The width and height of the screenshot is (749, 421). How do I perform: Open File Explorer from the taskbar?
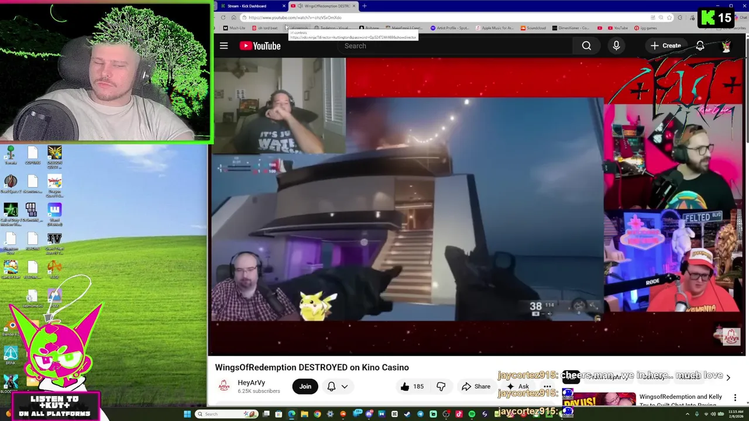tap(304, 414)
